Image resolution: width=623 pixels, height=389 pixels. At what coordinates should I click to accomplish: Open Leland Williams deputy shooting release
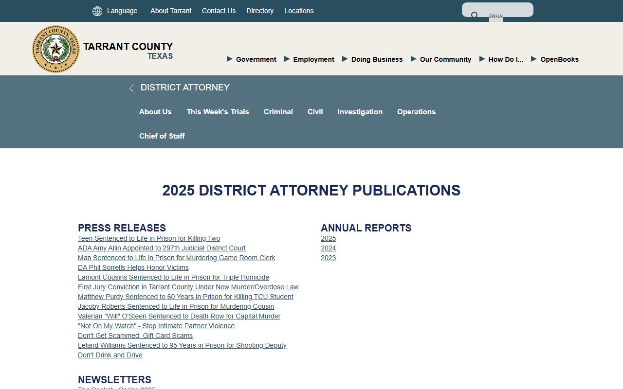coord(182,345)
